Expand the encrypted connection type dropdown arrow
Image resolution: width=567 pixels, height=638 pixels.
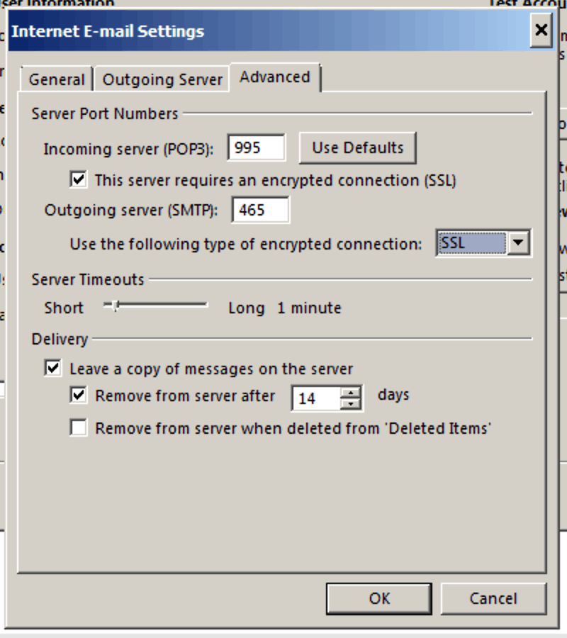click(x=519, y=243)
